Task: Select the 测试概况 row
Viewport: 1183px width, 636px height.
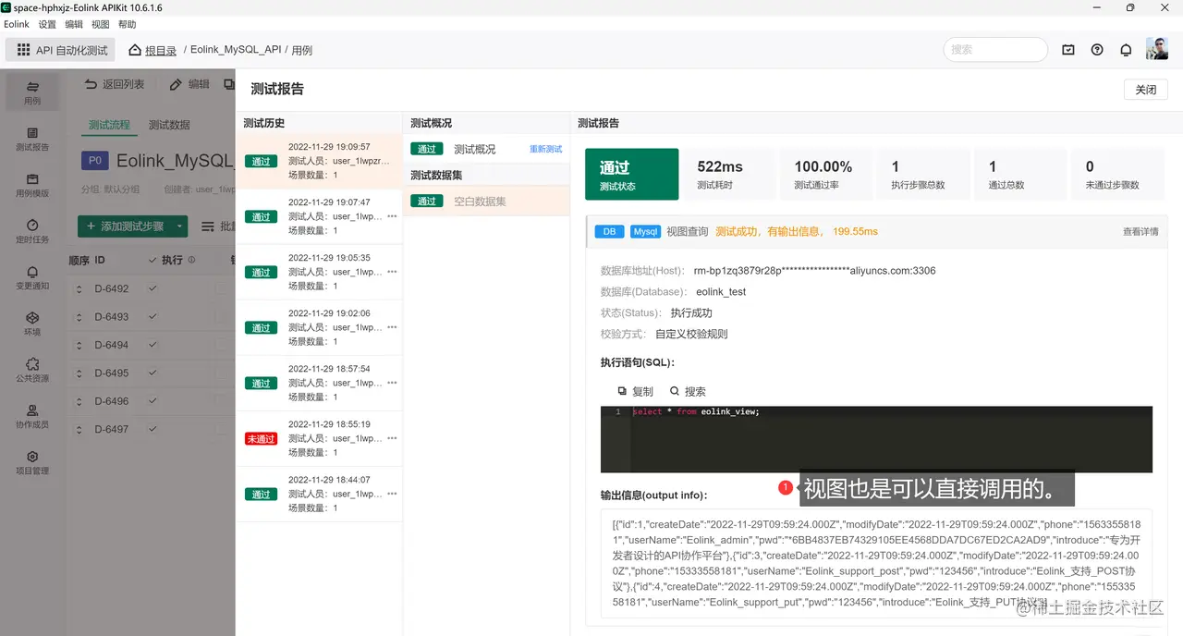Action: tap(486, 149)
